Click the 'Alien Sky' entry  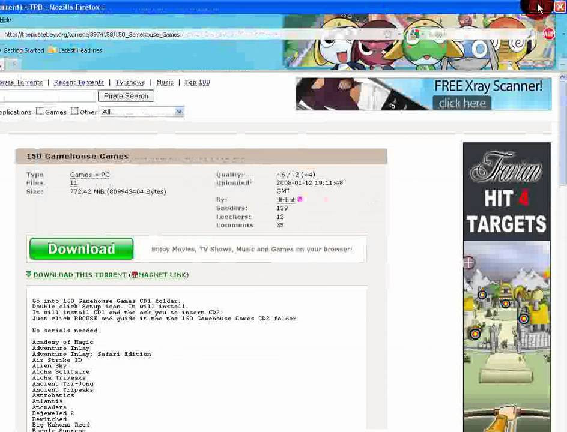(49, 366)
